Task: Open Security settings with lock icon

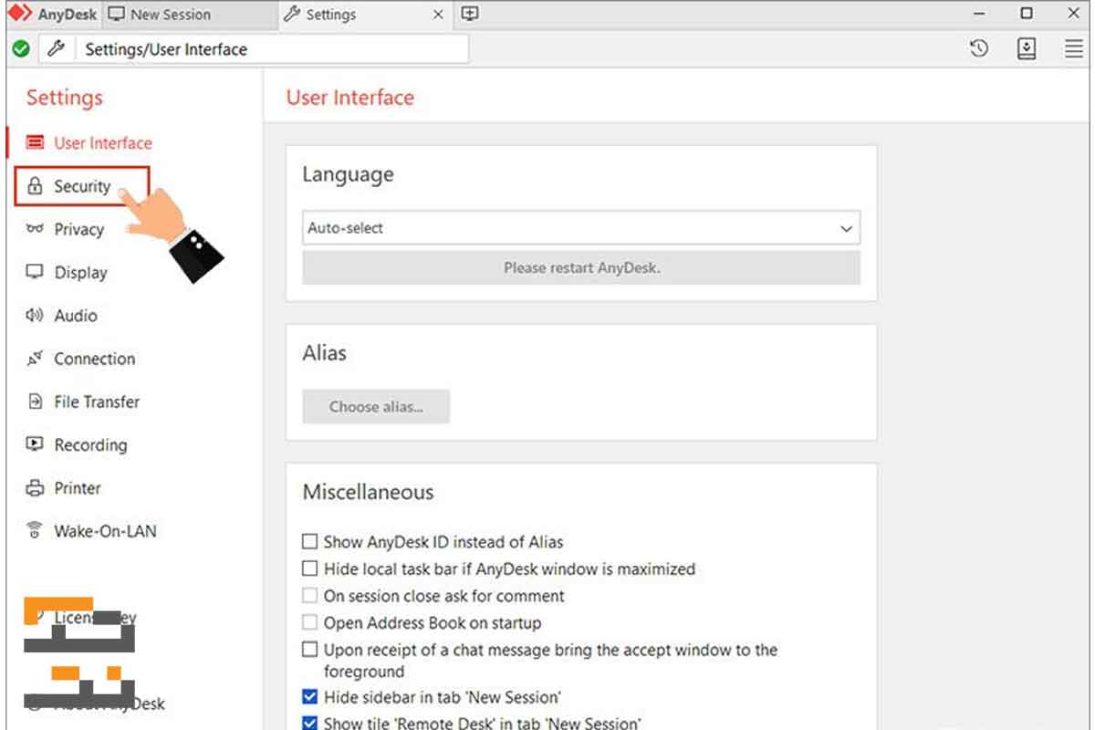Action: click(81, 186)
